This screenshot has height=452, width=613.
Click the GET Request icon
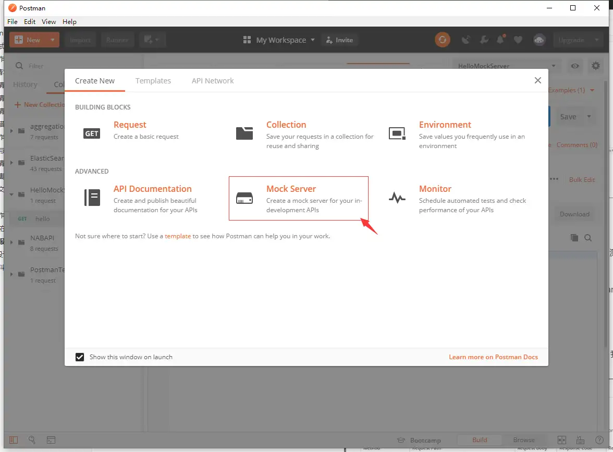[92, 133]
